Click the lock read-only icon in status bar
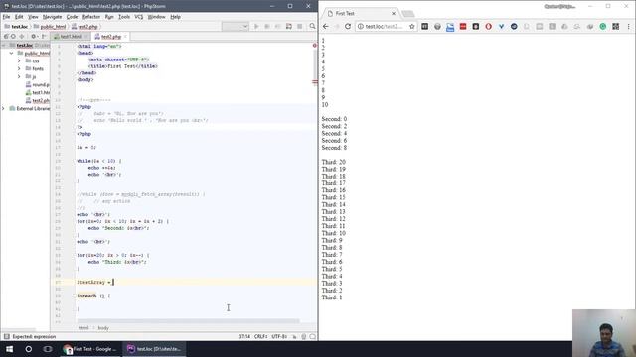Viewport: 636px width, 357px height. pos(294,337)
